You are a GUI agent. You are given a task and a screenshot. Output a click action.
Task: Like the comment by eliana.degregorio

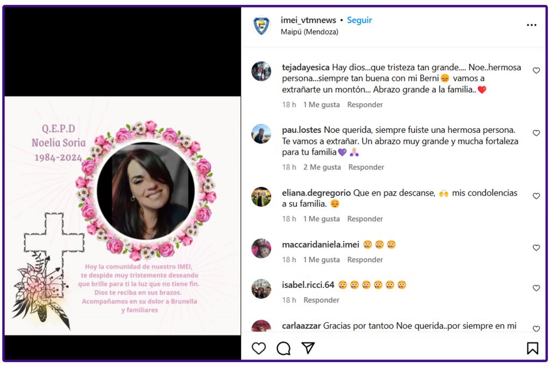536,196
